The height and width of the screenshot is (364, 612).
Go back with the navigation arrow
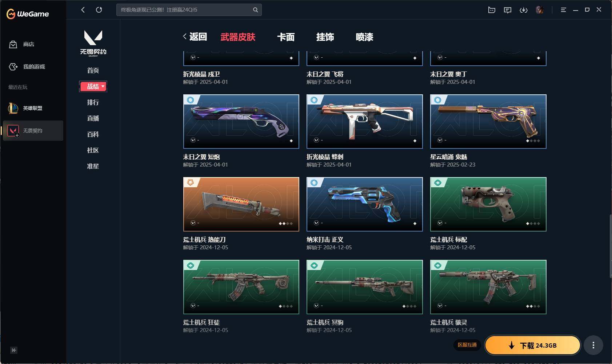(x=83, y=10)
